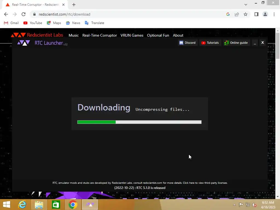Open a new tab with the plus button
The image size is (280, 210).
(x=74, y=5)
